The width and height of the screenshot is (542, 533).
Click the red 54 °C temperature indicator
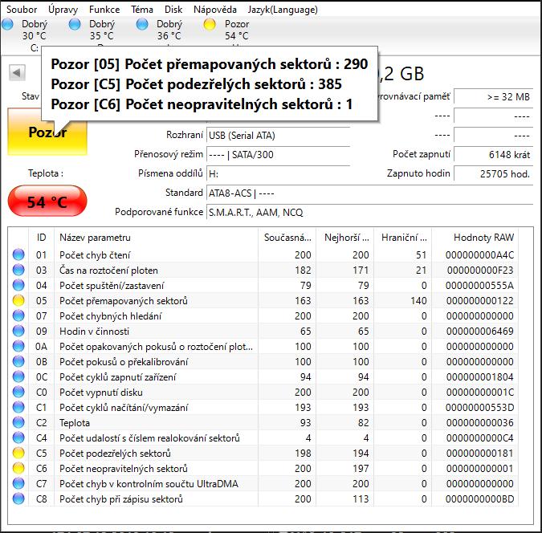tap(47, 201)
